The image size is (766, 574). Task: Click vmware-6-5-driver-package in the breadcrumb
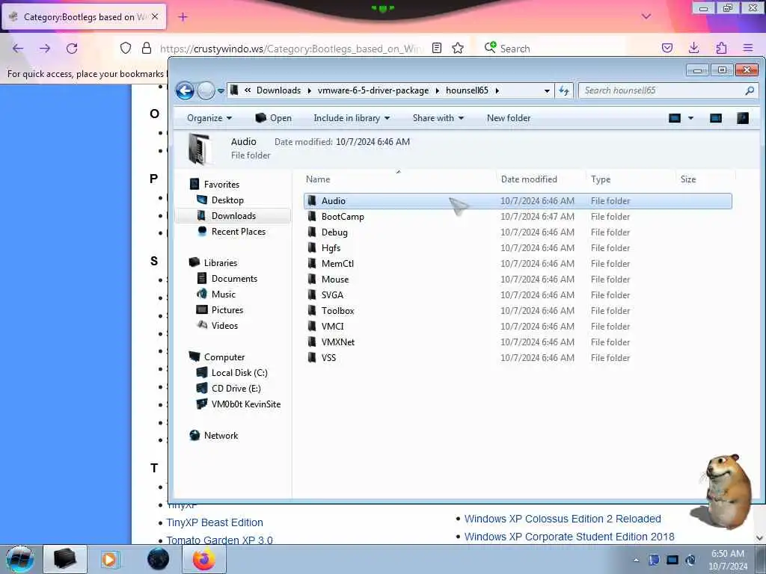click(373, 90)
